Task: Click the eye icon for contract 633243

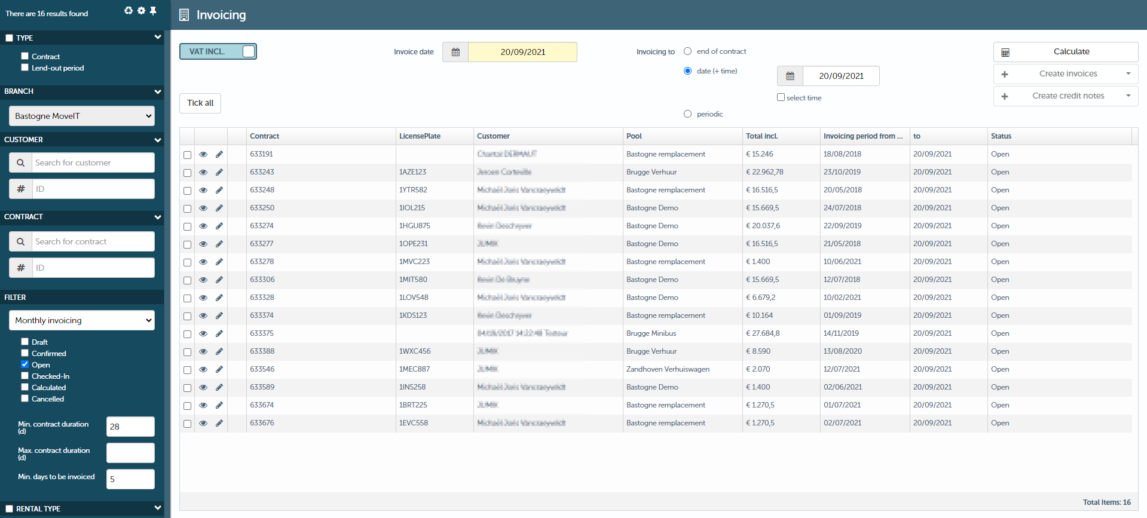Action: point(203,172)
